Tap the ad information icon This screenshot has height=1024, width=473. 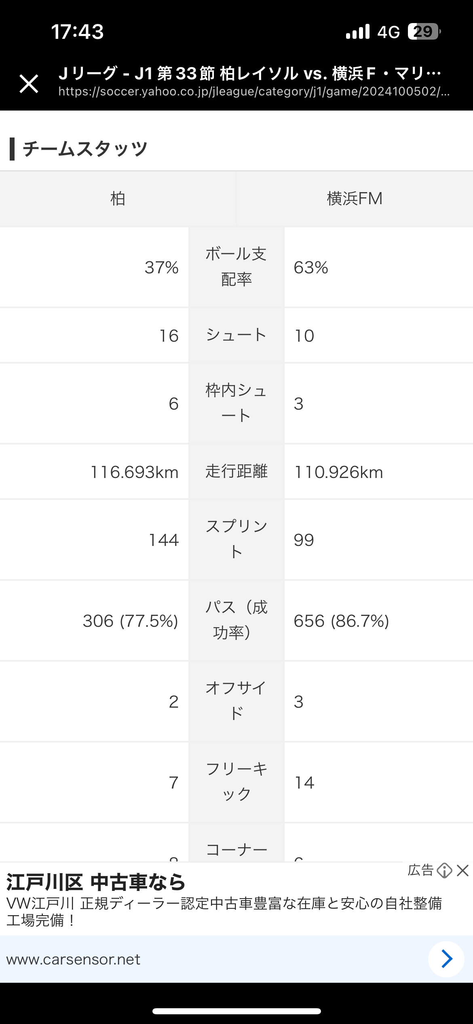(x=444, y=870)
